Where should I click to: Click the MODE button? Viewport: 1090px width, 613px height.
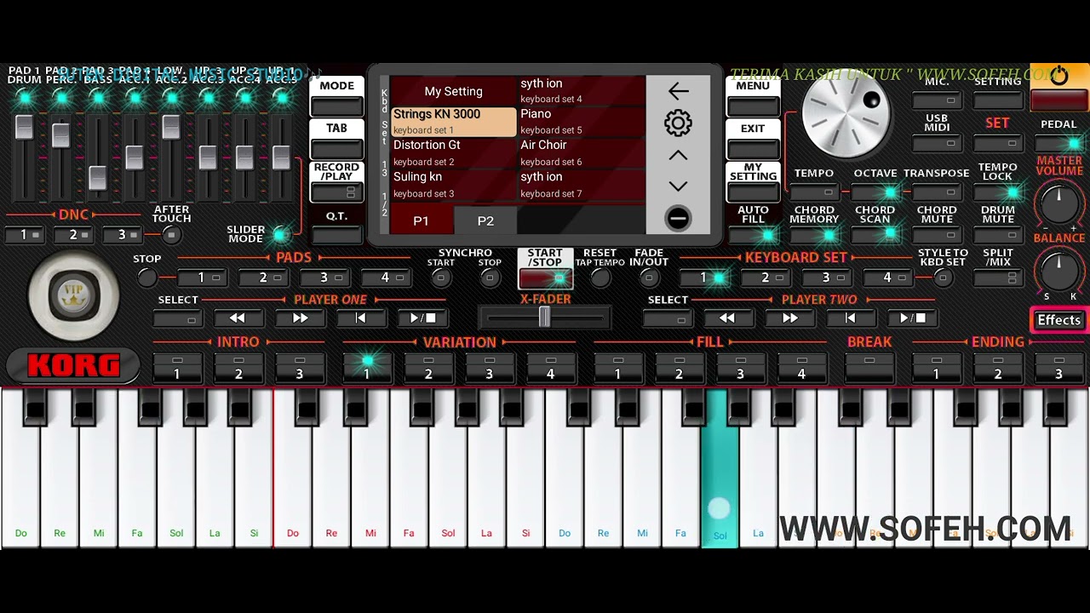tap(337, 97)
